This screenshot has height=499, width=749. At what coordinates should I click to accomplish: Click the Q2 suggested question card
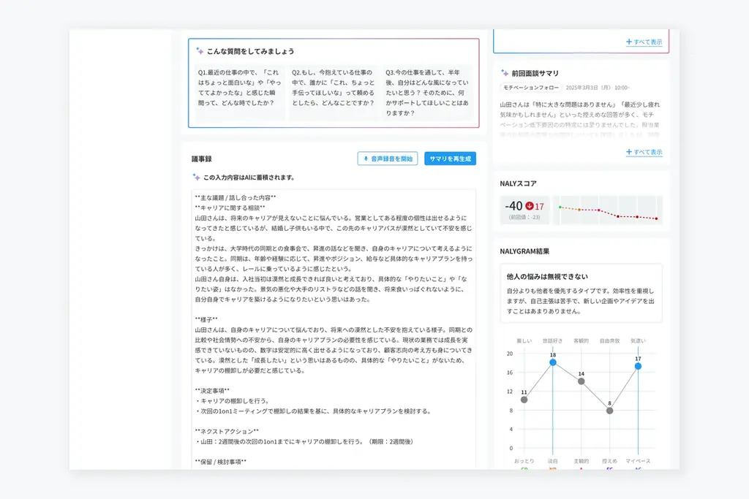click(333, 91)
